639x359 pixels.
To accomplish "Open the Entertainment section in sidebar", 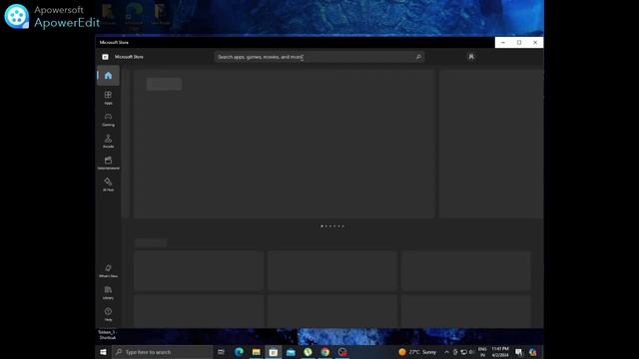I will click(108, 163).
